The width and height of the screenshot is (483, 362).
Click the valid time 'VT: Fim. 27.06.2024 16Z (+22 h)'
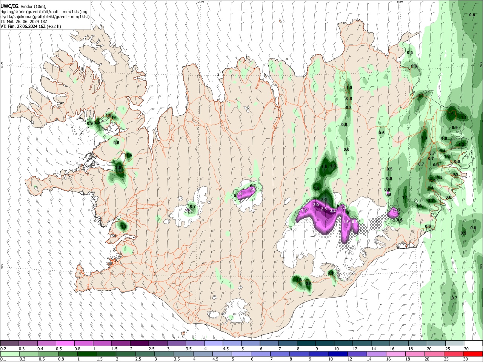(31, 26)
